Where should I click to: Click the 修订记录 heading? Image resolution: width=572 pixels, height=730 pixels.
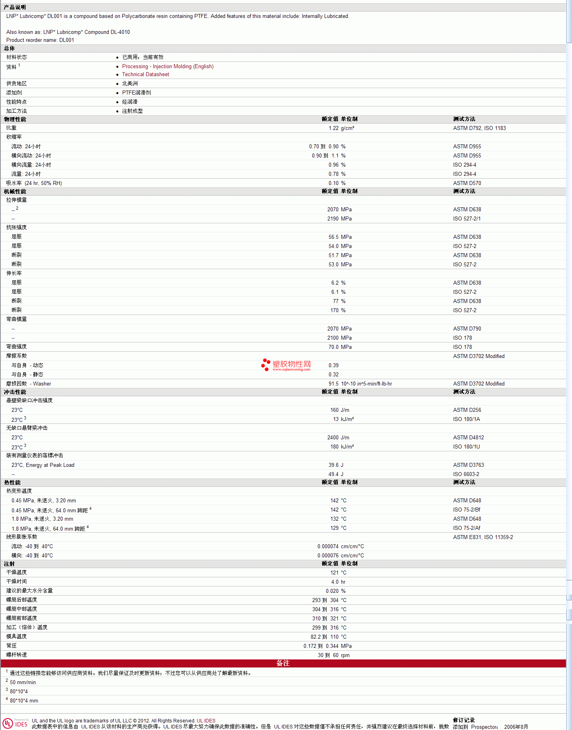coord(464,720)
